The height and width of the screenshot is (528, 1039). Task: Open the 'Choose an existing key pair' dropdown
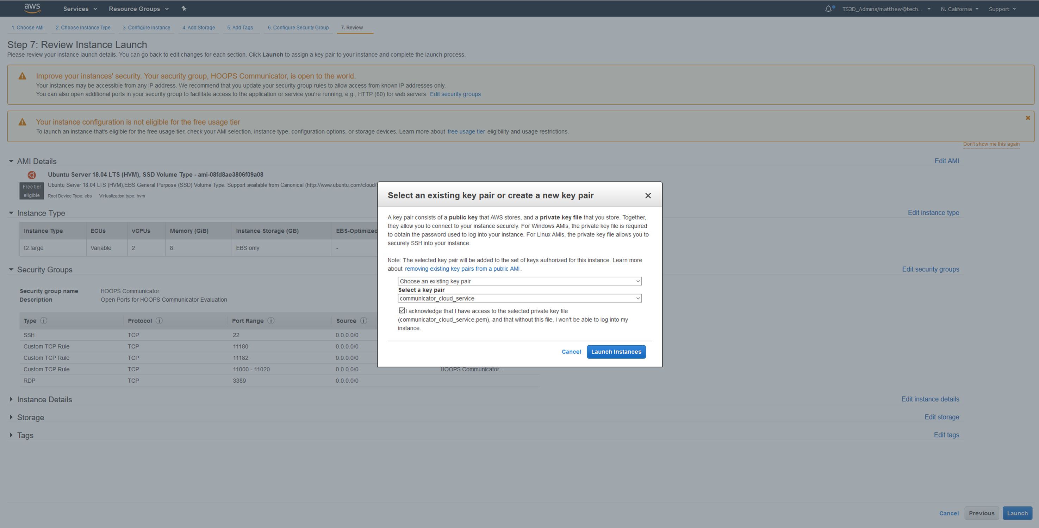pyautogui.click(x=519, y=281)
